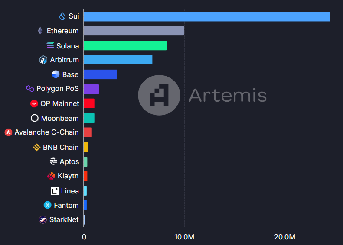Viewport: 343px width, 245px height.
Task: Select the gray Ethereum bar
Action: (134, 31)
